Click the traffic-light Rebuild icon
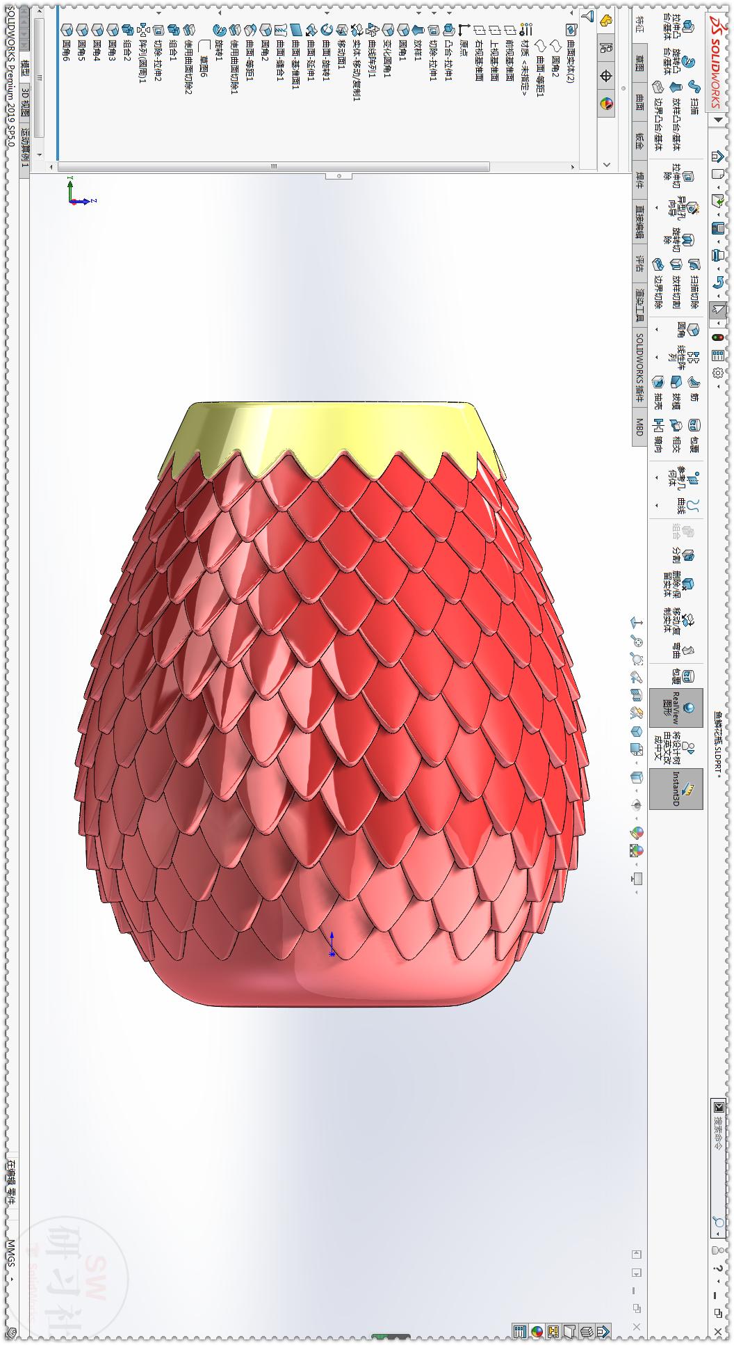Image resolution: width=734 pixels, height=1345 pixels. (718, 337)
